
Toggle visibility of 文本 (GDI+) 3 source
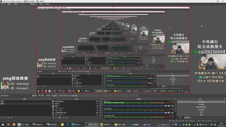(97, 108)
